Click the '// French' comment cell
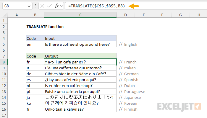 (128, 62)
